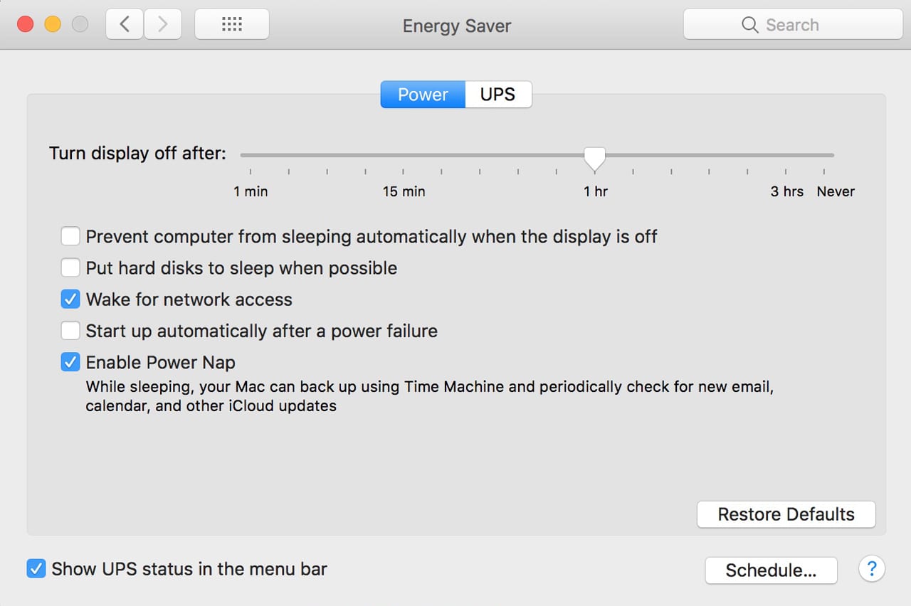Click the search magnifying glass icon
The width and height of the screenshot is (911, 606).
(x=749, y=25)
